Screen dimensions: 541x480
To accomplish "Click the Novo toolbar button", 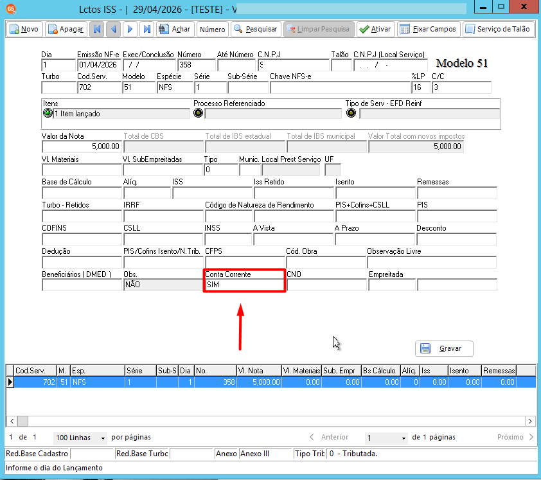I will point(24,30).
